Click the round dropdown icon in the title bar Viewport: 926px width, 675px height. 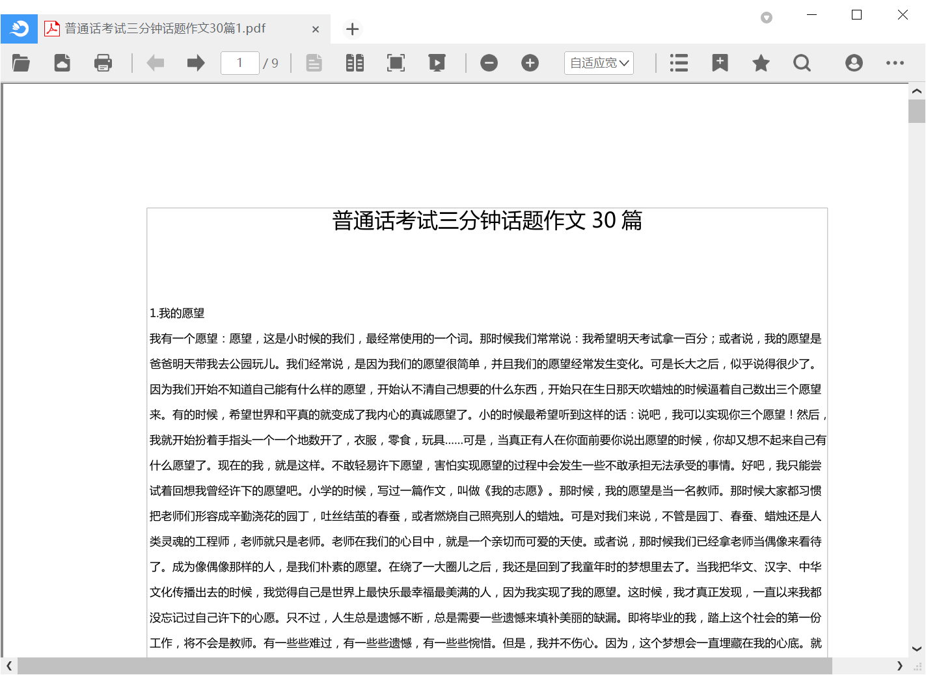pos(767,18)
